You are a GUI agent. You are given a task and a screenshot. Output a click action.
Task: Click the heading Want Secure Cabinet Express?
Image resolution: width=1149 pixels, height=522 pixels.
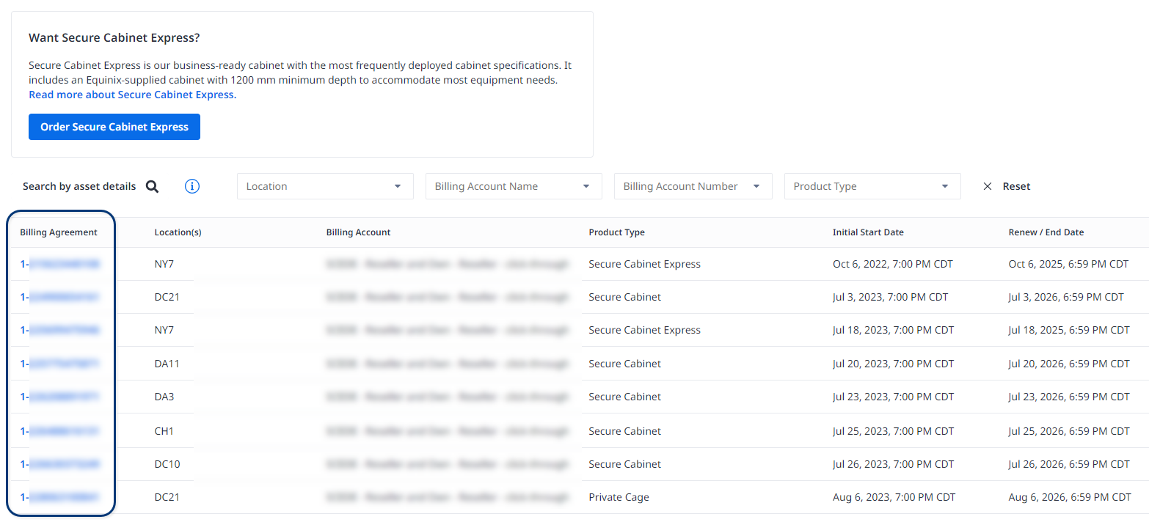114,37
